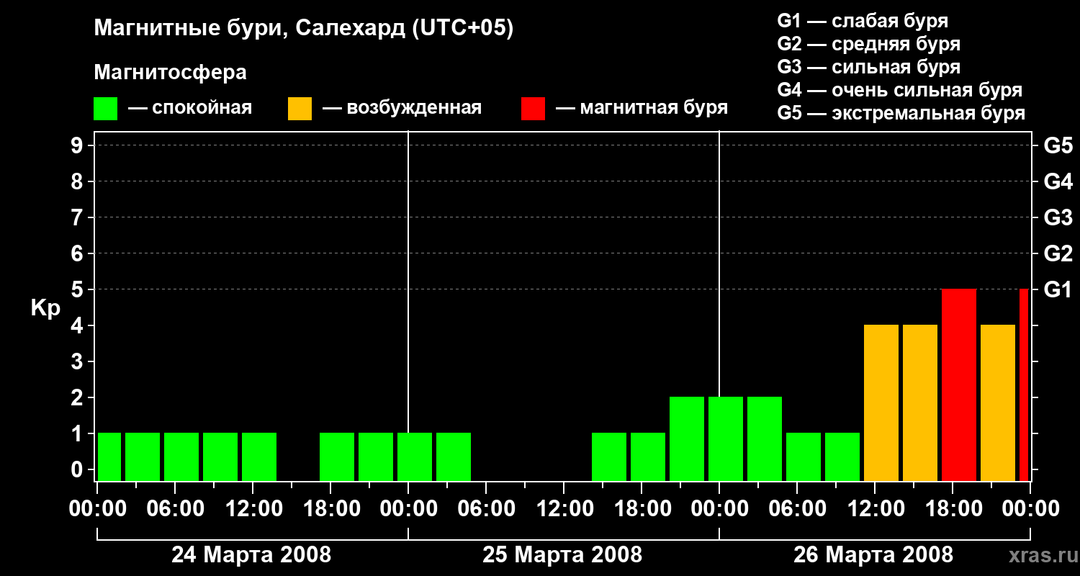
Task: Click the green bar at 18:00 on 24 Марта
Action: (337, 456)
